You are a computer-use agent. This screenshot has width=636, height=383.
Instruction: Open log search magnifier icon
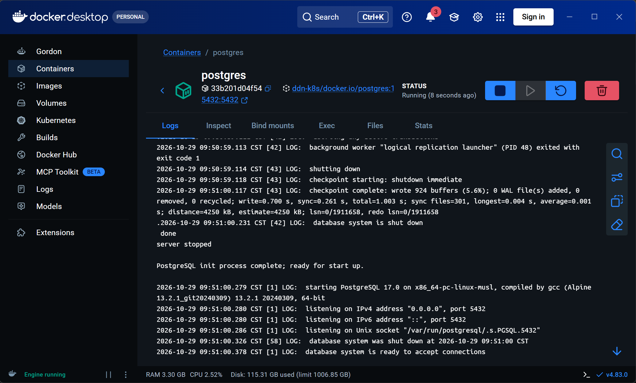(617, 154)
